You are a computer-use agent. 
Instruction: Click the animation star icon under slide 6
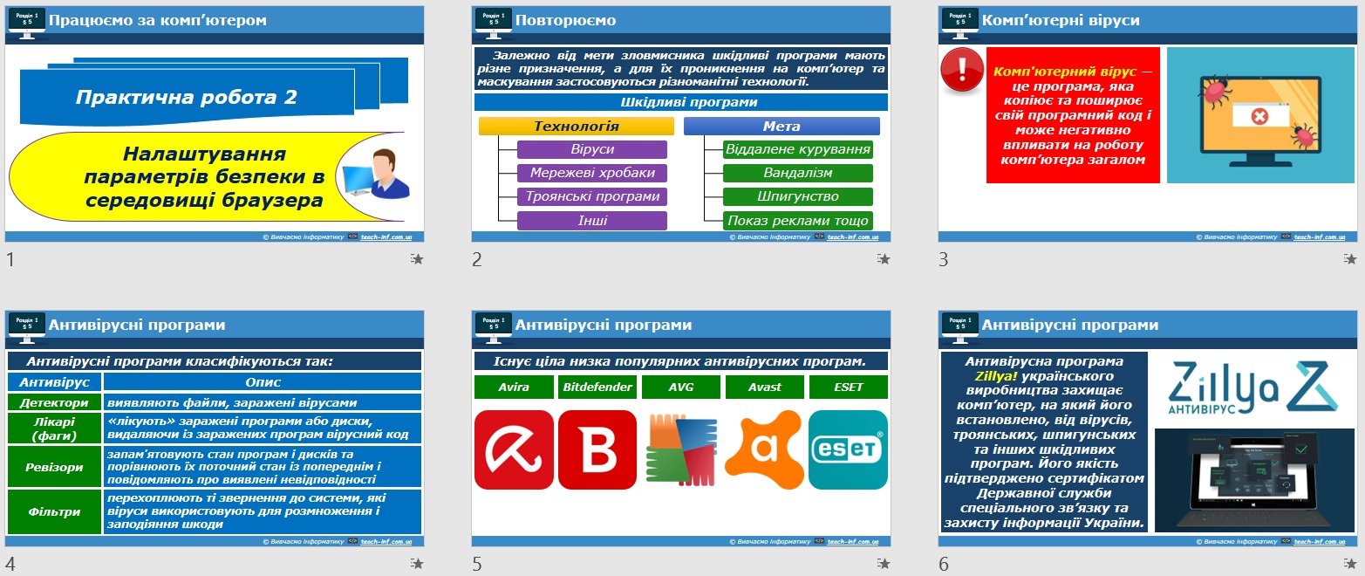(x=1350, y=564)
